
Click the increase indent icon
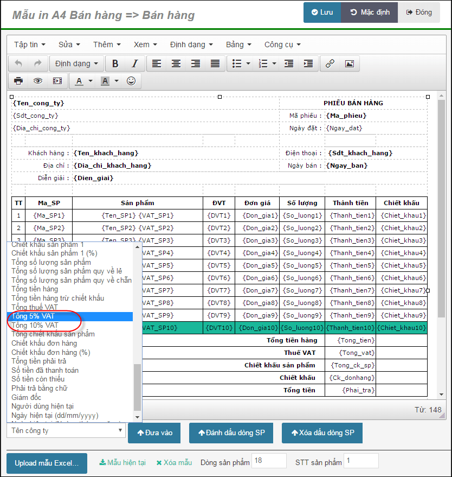coord(308,63)
